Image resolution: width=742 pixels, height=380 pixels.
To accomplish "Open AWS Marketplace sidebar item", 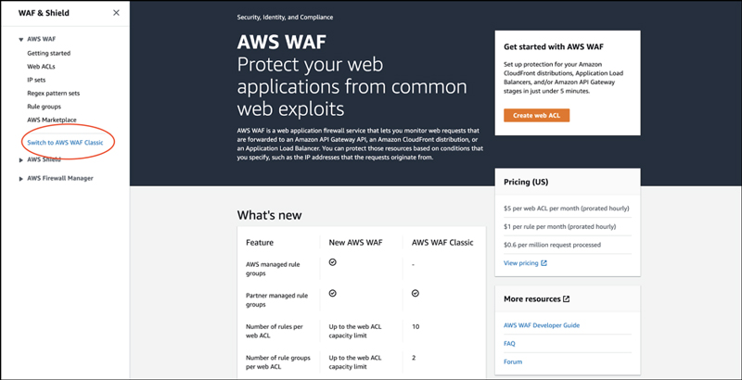I will click(52, 120).
